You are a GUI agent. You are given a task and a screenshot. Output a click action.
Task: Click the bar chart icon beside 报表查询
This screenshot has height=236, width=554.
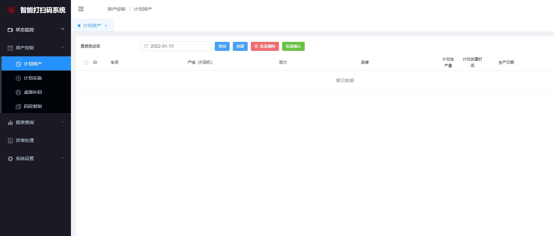tap(10, 122)
